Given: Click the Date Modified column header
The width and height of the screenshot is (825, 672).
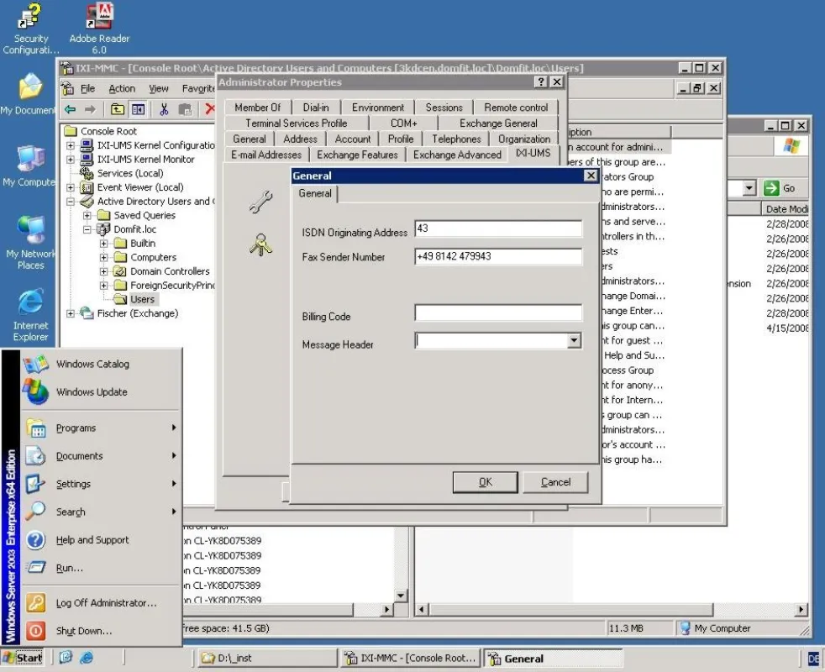Looking at the screenshot, I should click(x=785, y=209).
